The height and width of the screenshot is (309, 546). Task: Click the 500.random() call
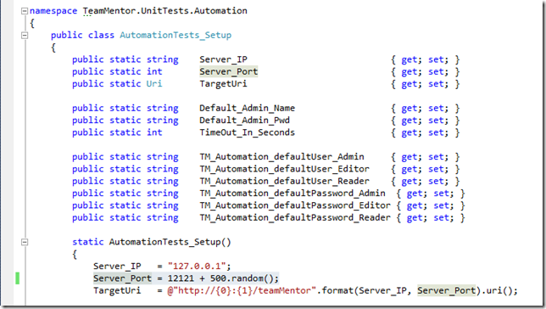click(x=242, y=278)
